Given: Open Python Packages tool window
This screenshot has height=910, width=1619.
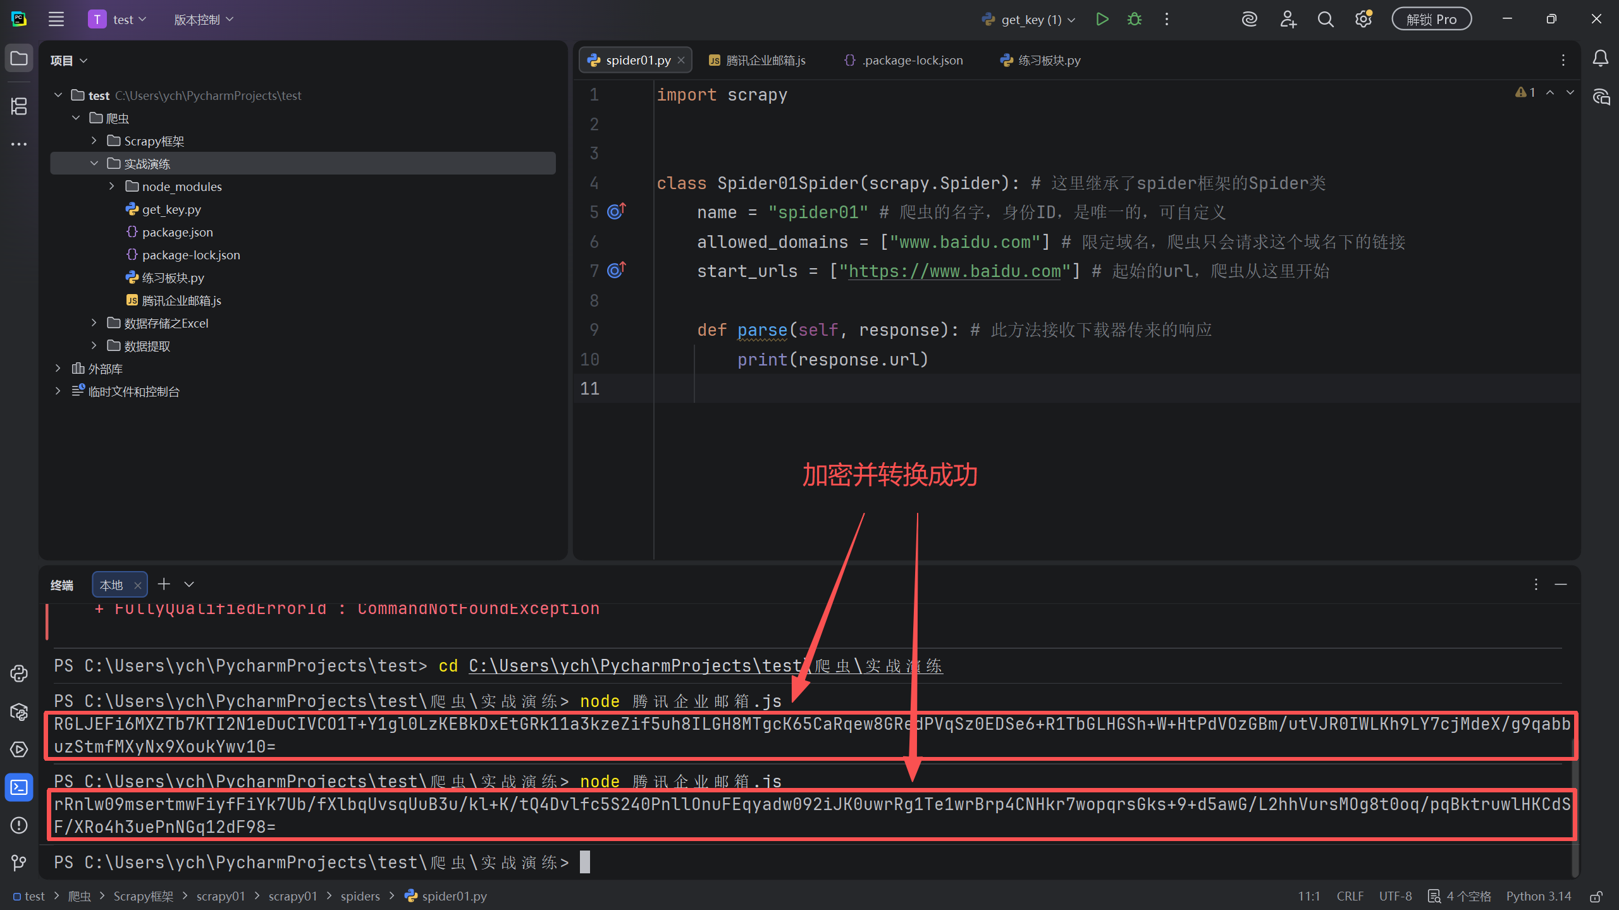Looking at the screenshot, I should (19, 711).
